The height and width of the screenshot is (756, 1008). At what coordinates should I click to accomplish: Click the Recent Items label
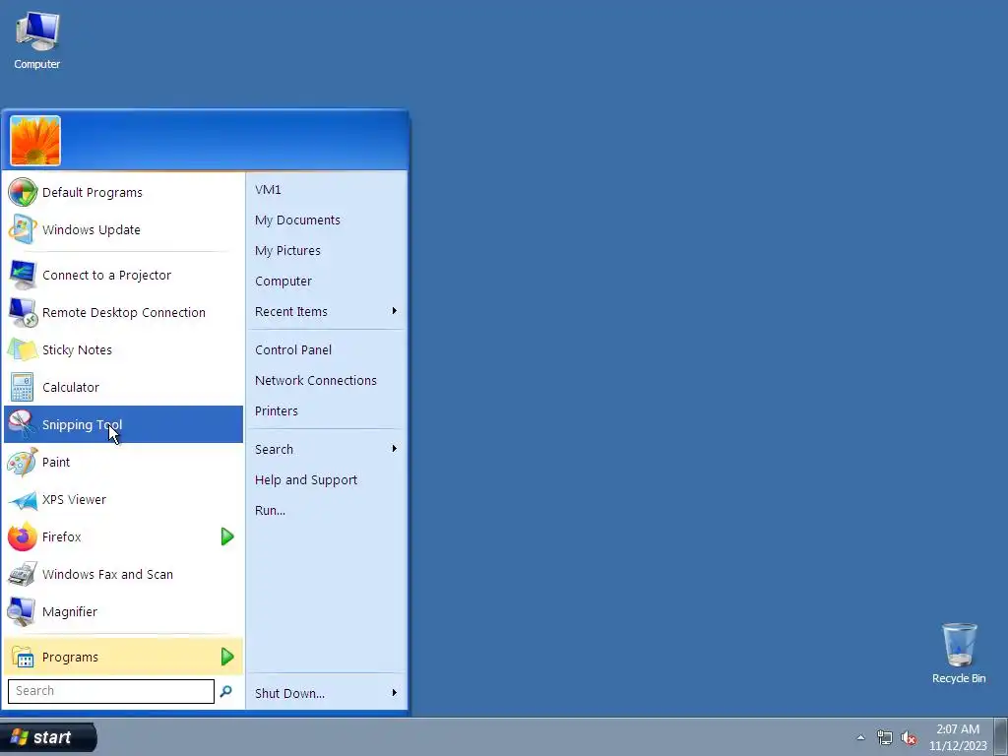coord(291,312)
